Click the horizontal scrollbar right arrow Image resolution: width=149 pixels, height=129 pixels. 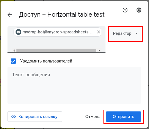[x=99, y=50]
